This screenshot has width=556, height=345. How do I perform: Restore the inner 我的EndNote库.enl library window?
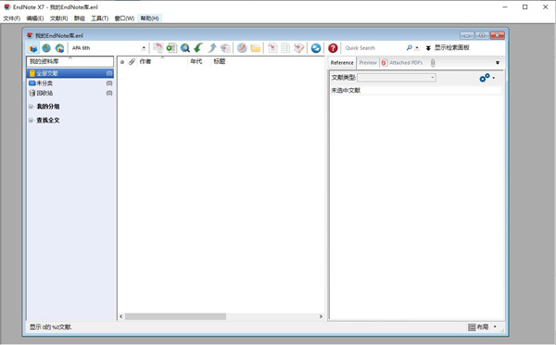pyautogui.click(x=482, y=35)
